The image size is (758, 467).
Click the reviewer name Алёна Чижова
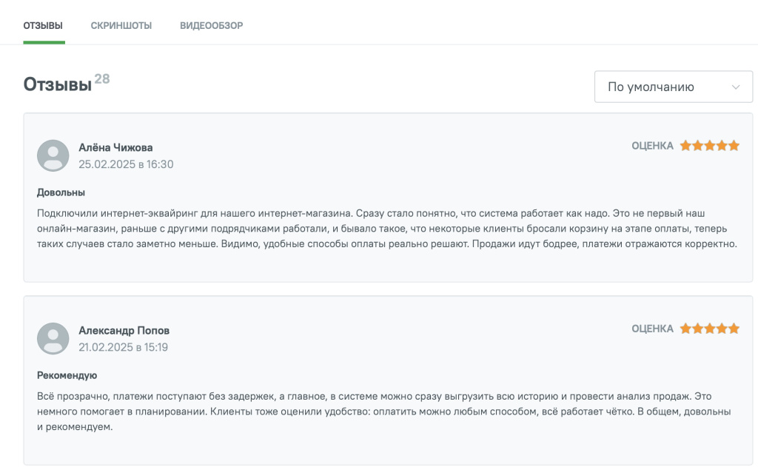[115, 147]
